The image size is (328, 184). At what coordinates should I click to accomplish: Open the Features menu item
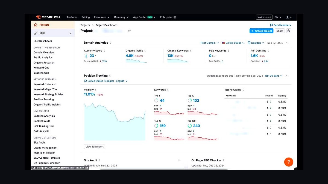point(72,17)
